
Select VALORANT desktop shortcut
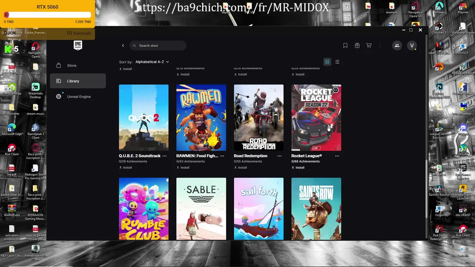point(463,211)
